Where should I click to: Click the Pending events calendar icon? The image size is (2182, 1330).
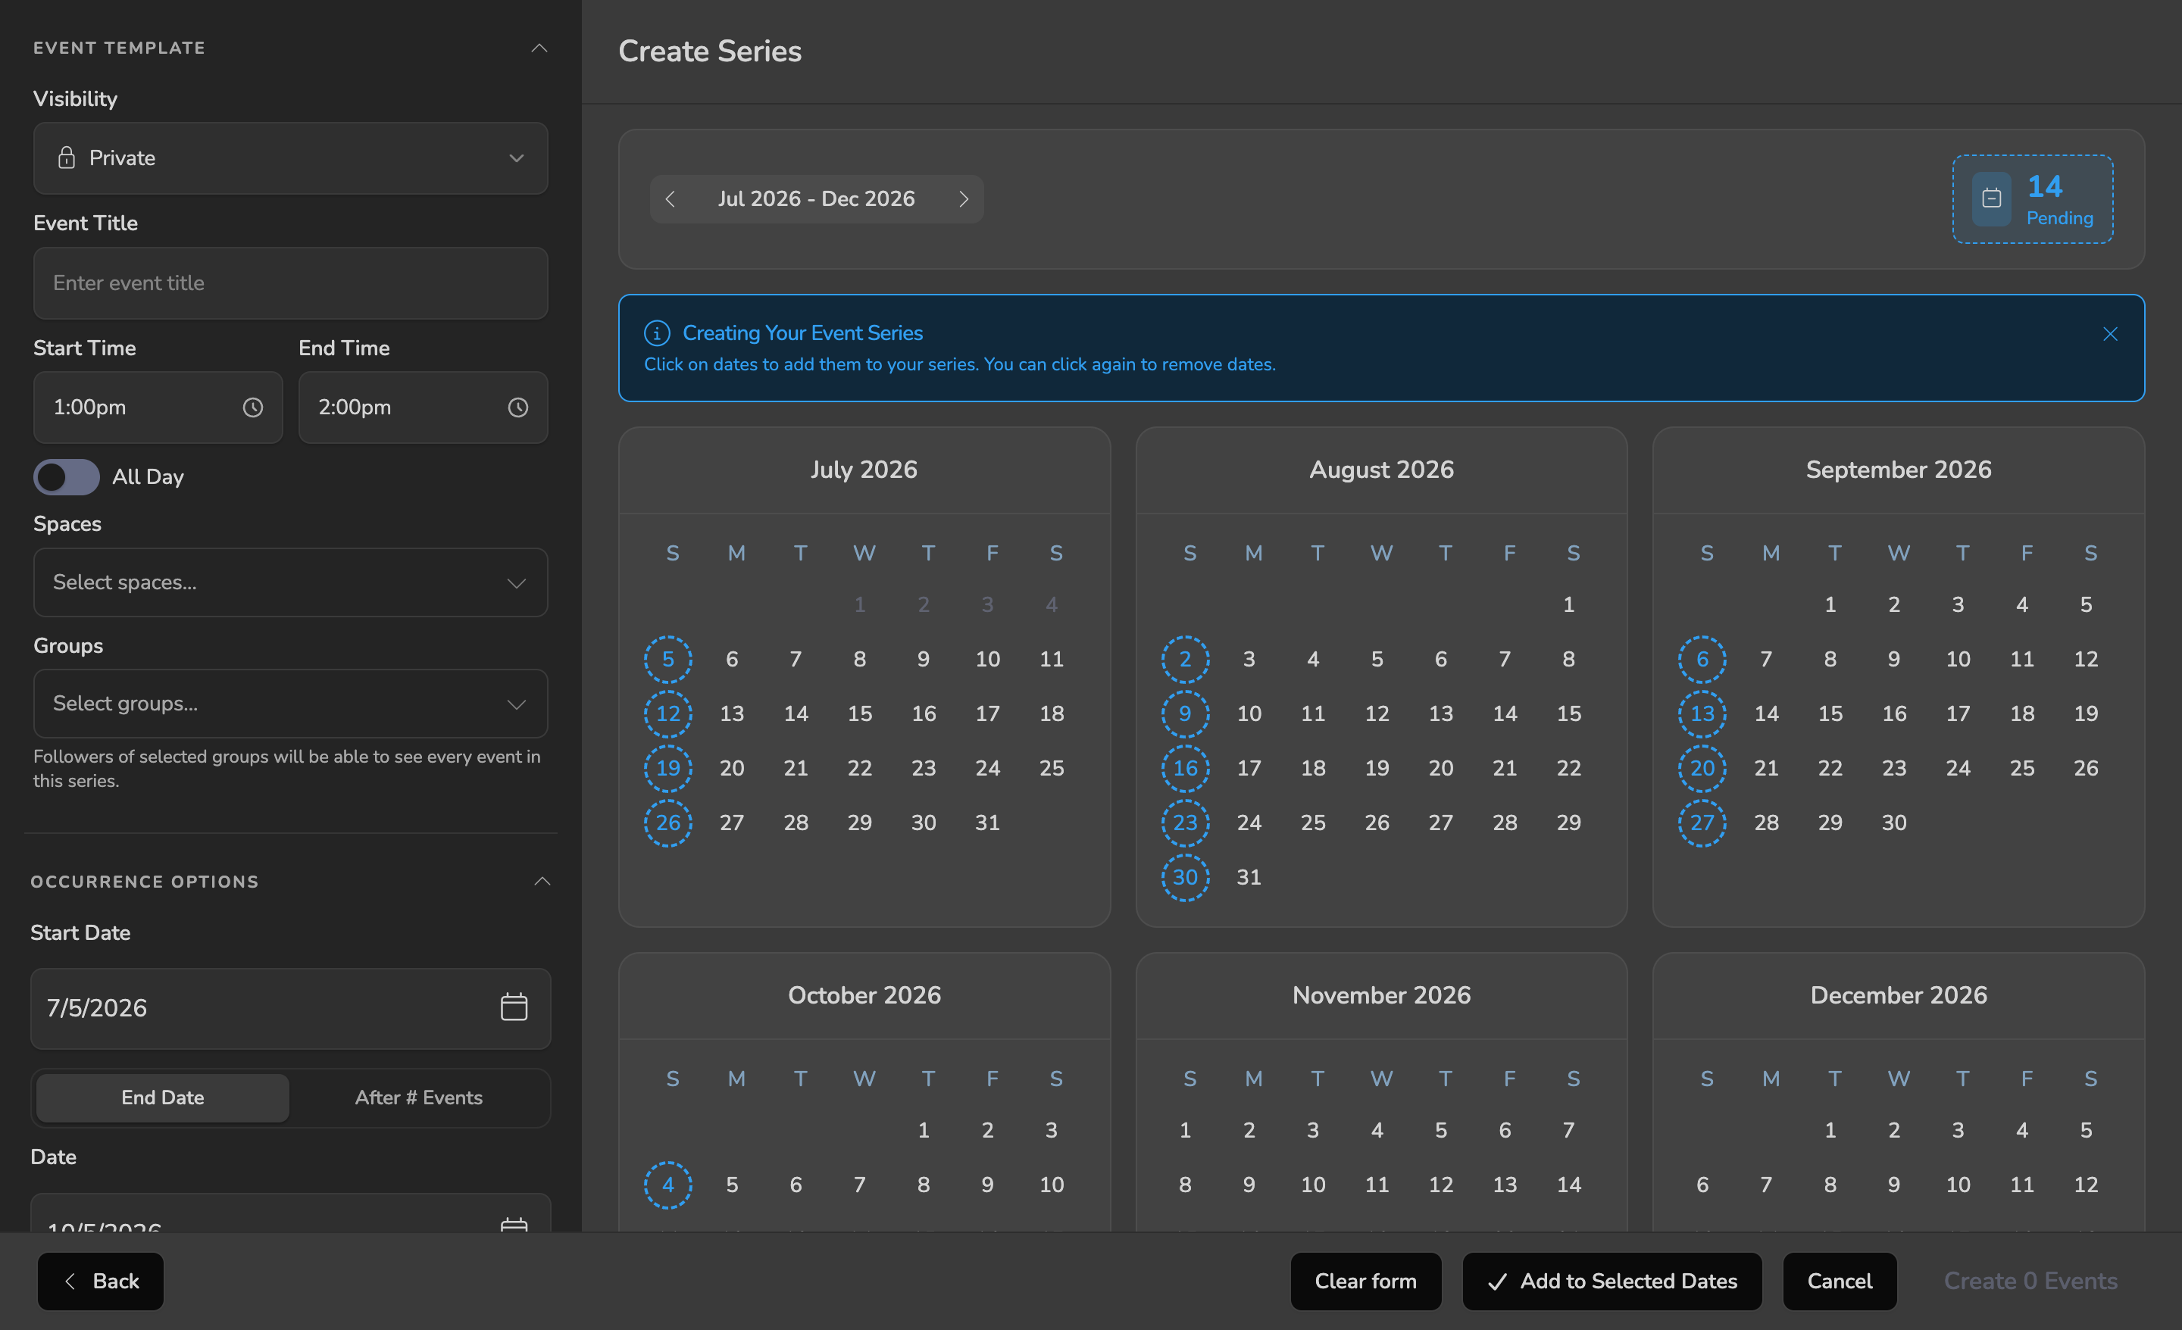click(x=1992, y=198)
